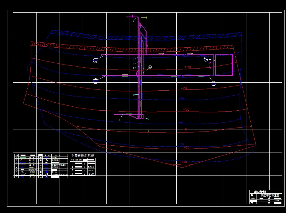286x213 pixels.
Task: Pick the cyan callout number 8 on central roadway
Action: click(x=134, y=95)
